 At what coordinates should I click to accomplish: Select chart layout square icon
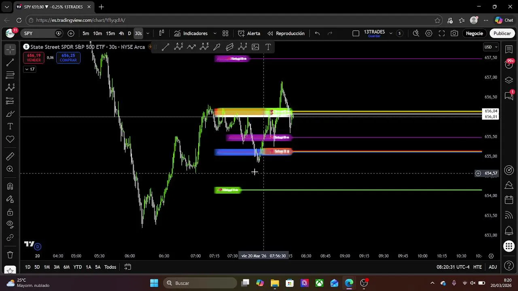pos(356,34)
